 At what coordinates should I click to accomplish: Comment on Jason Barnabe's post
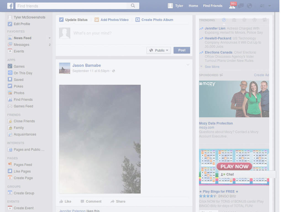91,201
